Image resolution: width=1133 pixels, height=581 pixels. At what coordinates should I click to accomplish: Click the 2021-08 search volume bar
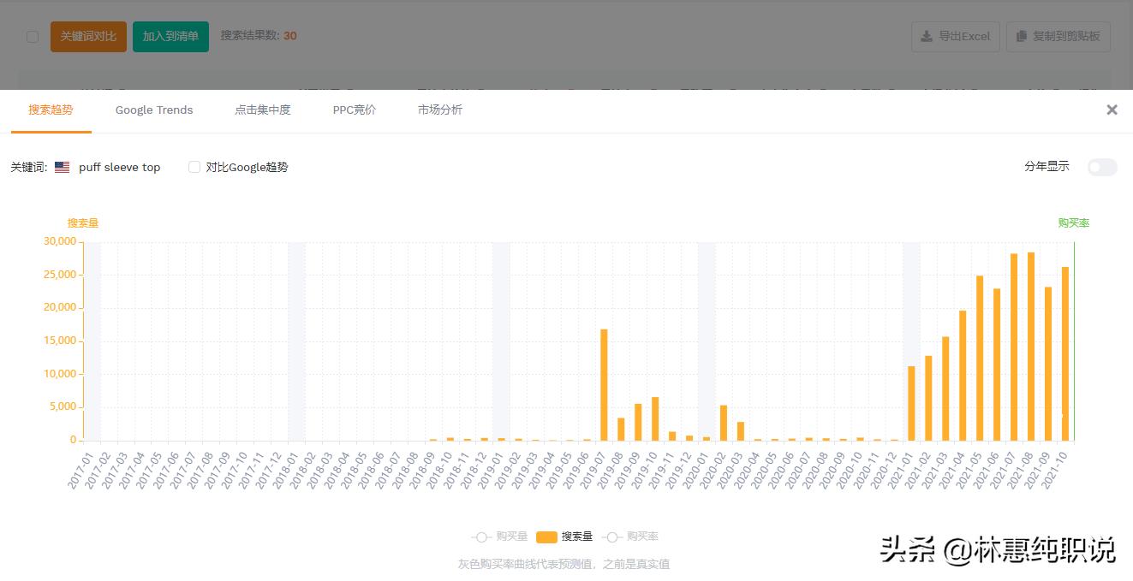coord(1031,347)
